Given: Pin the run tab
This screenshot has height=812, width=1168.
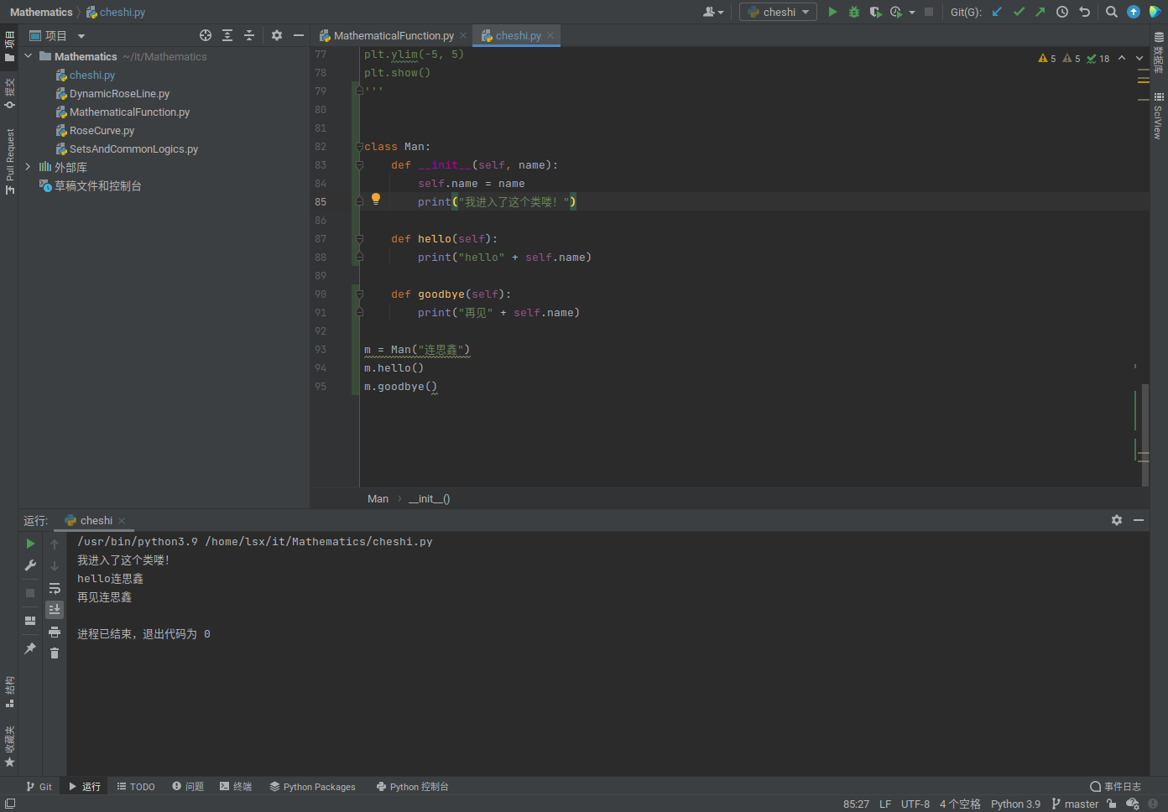Looking at the screenshot, I should pos(30,648).
